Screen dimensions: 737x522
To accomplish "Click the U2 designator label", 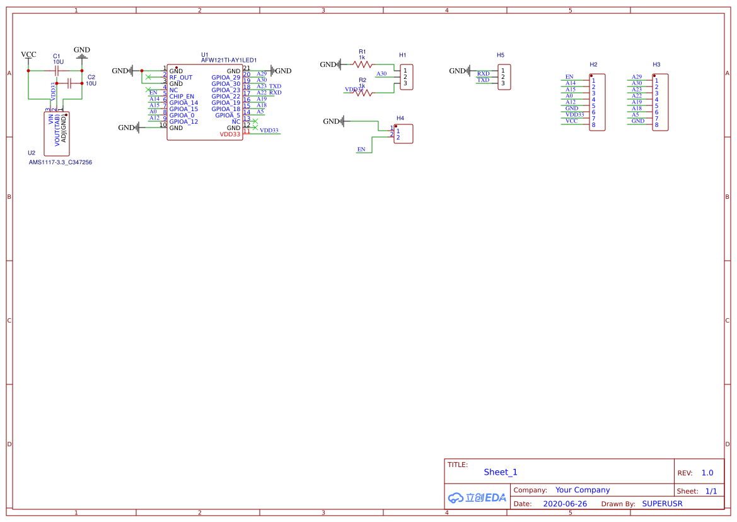I will point(32,153).
